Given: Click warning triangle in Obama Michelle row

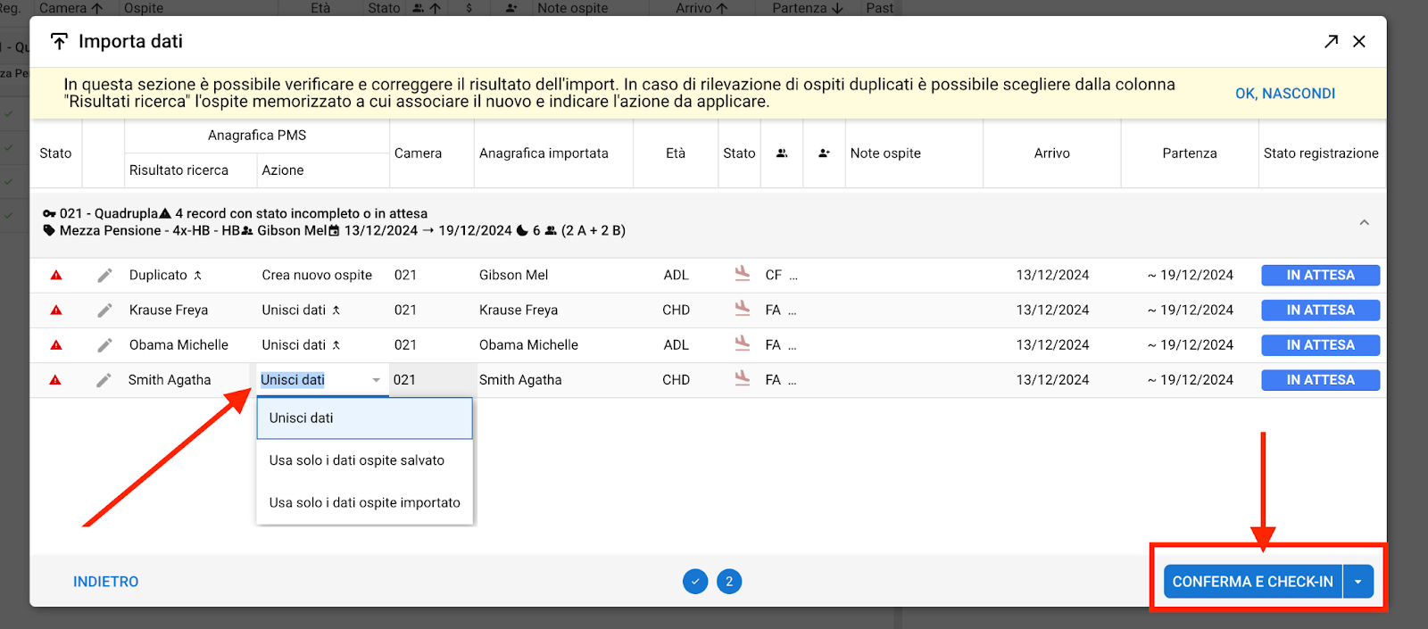Looking at the screenshot, I should (x=56, y=345).
